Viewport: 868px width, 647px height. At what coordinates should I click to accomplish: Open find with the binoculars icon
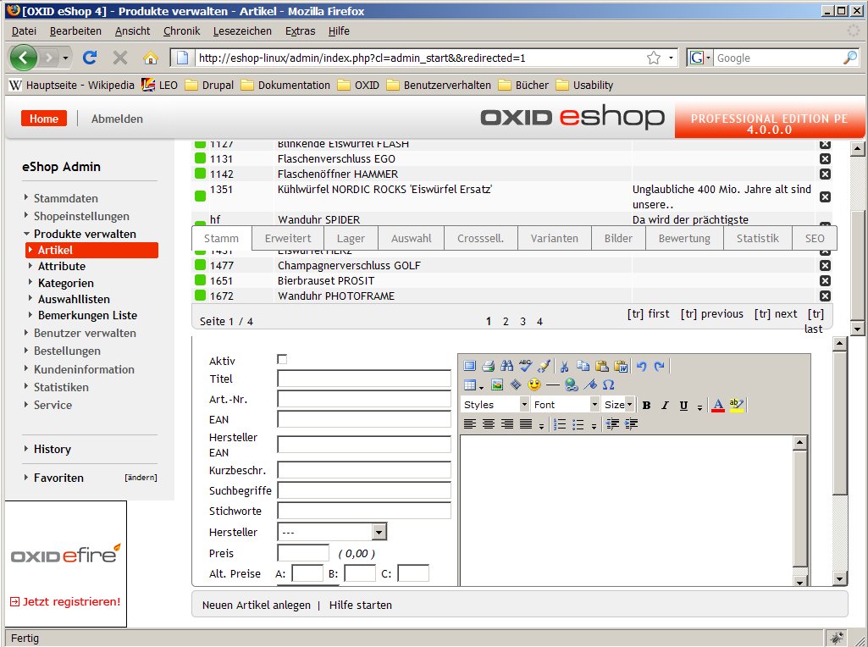[506, 366]
